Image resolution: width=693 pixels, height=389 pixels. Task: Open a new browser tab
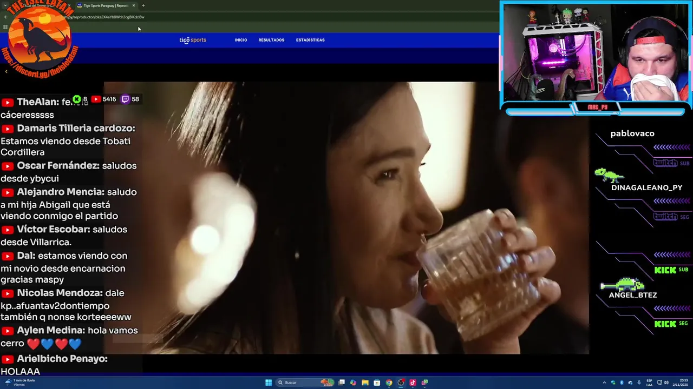(143, 5)
